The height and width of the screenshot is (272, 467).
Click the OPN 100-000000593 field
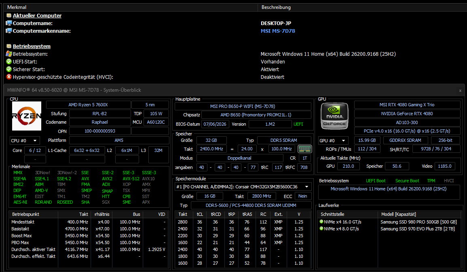100,131
